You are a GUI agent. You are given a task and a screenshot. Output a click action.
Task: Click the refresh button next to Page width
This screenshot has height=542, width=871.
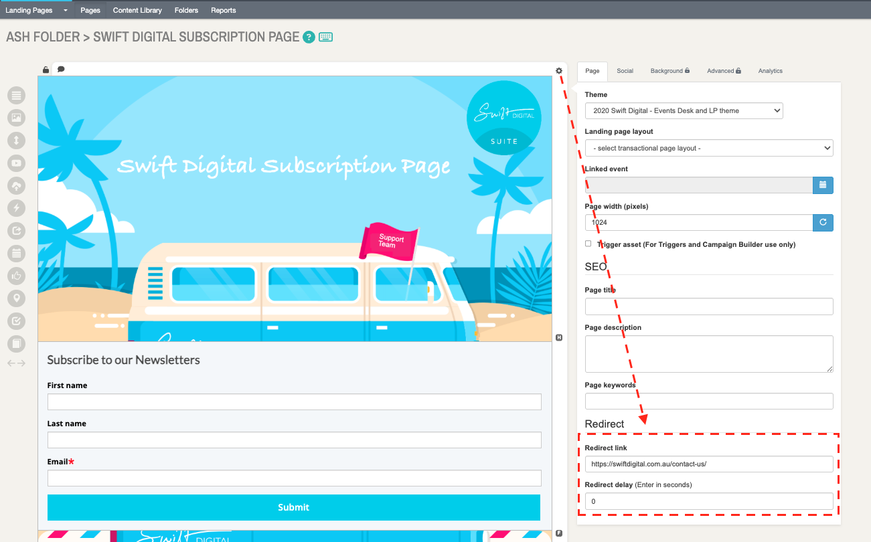pyautogui.click(x=823, y=223)
